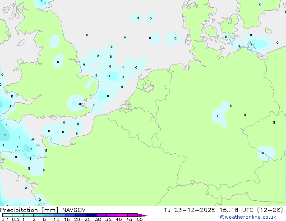Click the NAVGEM model name label

pyautogui.click(x=74, y=210)
